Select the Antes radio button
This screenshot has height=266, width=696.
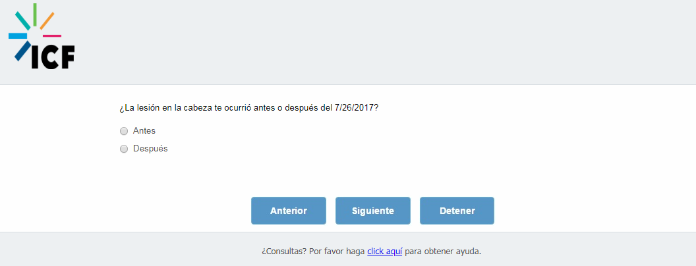click(x=124, y=131)
